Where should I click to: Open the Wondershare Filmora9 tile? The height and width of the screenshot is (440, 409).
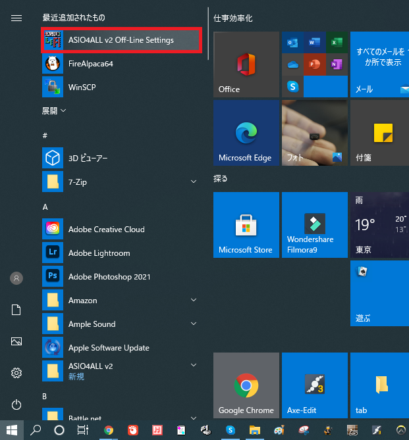click(x=315, y=225)
